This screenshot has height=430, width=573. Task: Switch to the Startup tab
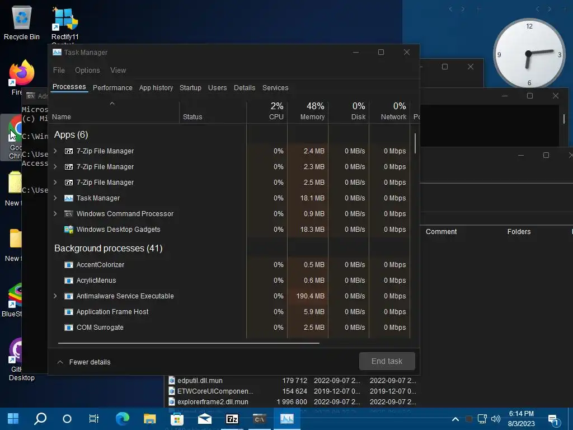190,88
